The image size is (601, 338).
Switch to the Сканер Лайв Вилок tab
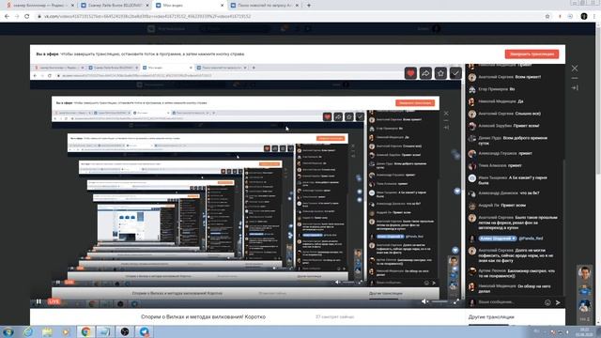[x=114, y=6]
